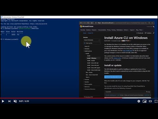The image size is (158, 119).
Task: Click the Azure breadcrumb link
Action: point(85,33)
